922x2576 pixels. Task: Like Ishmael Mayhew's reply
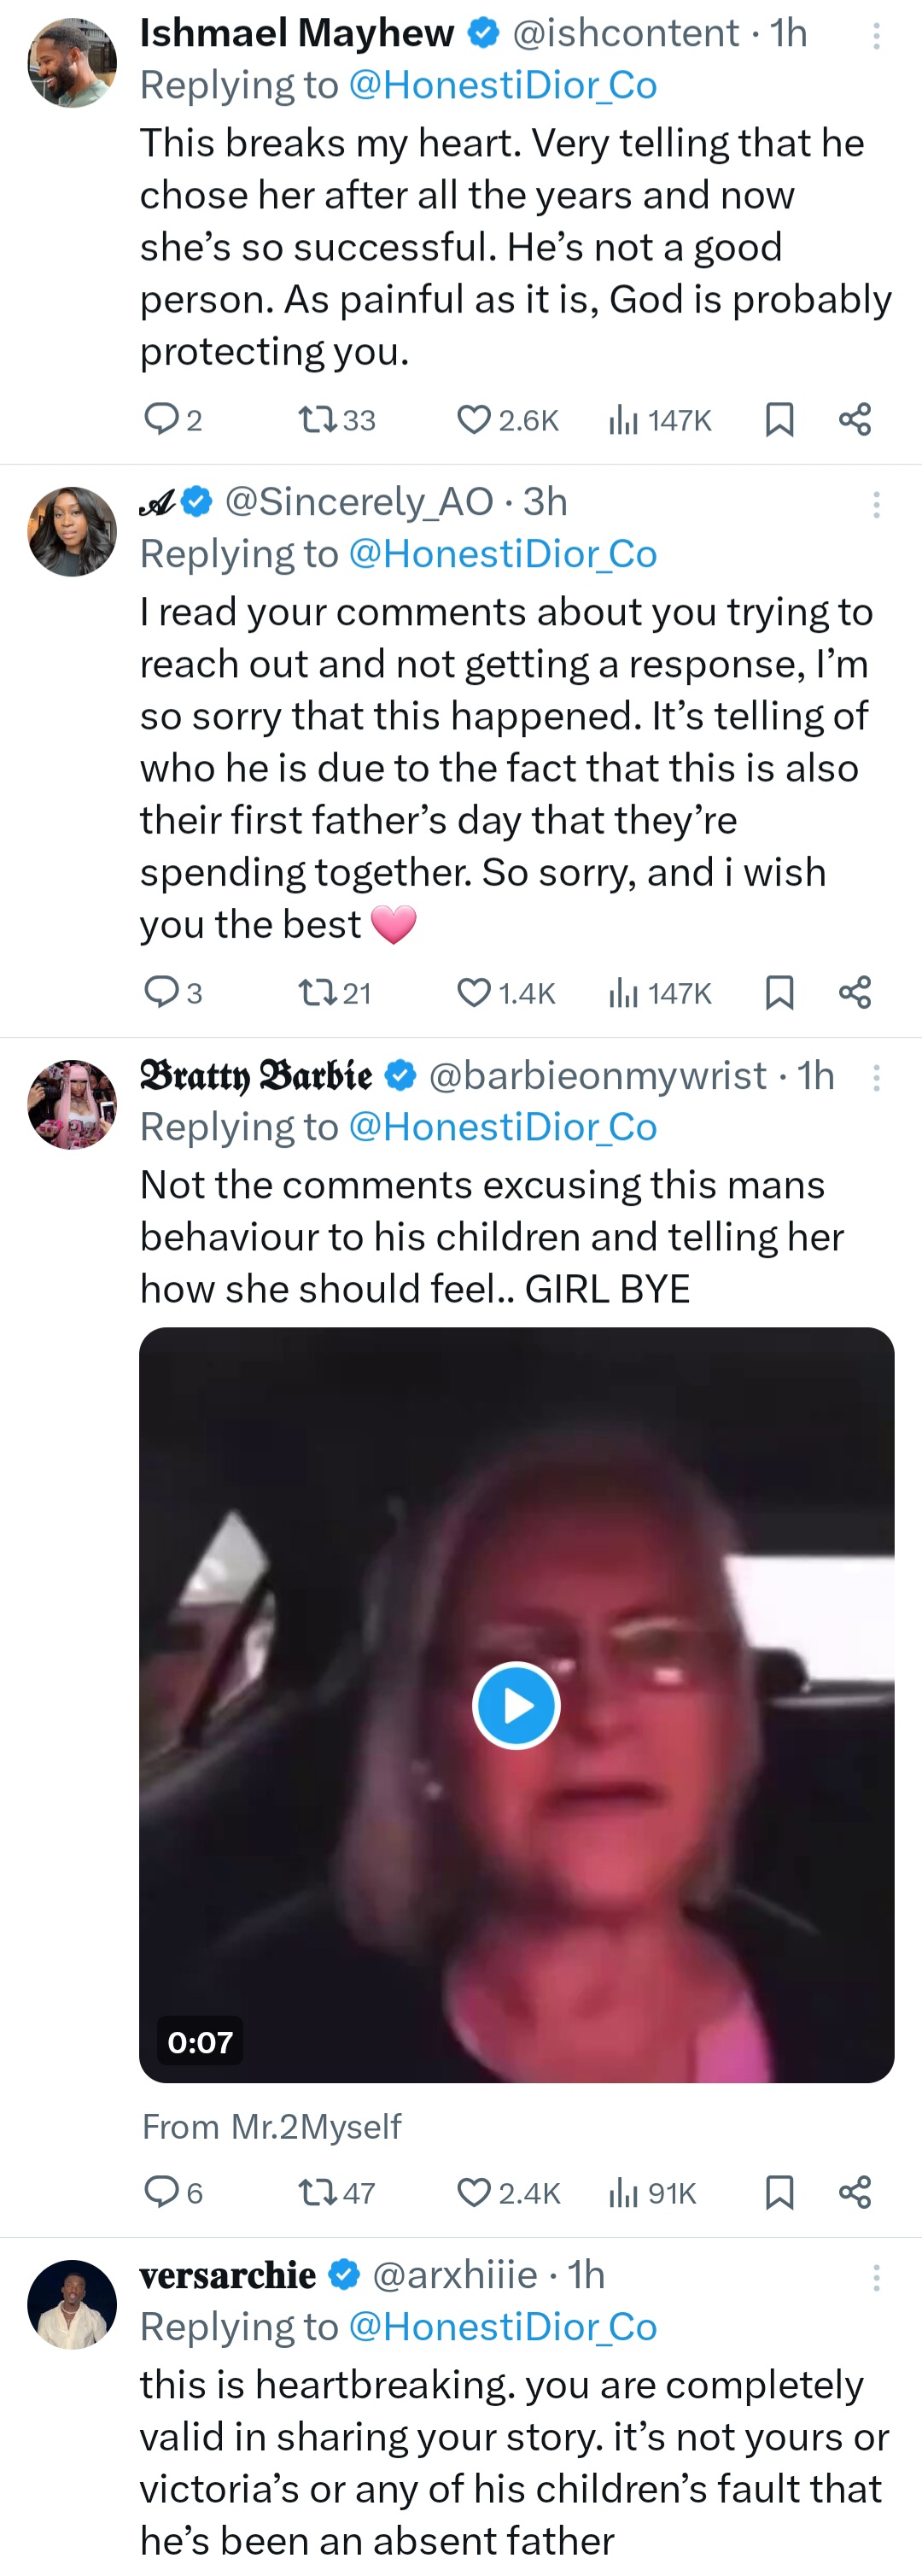tap(474, 420)
